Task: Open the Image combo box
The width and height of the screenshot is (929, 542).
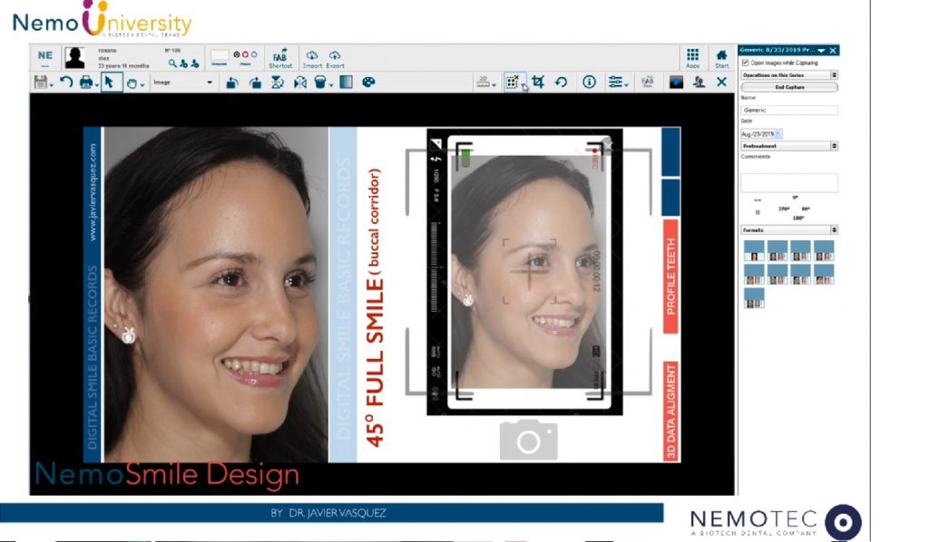Action: click(182, 82)
